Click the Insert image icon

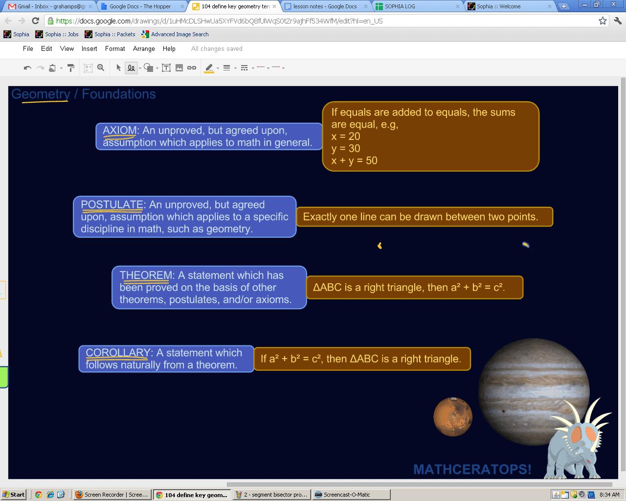point(179,68)
